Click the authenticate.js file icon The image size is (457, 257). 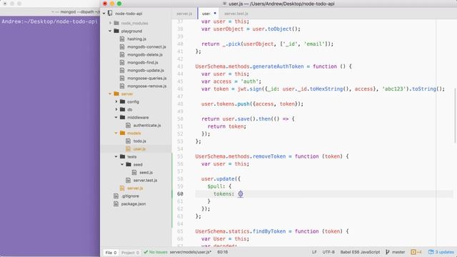tap(128, 126)
